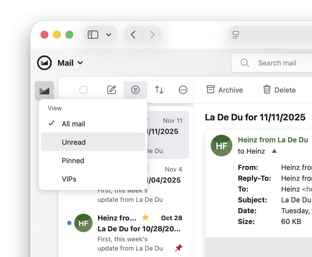Delete the open message
This screenshot has height=257, width=312.
point(279,90)
